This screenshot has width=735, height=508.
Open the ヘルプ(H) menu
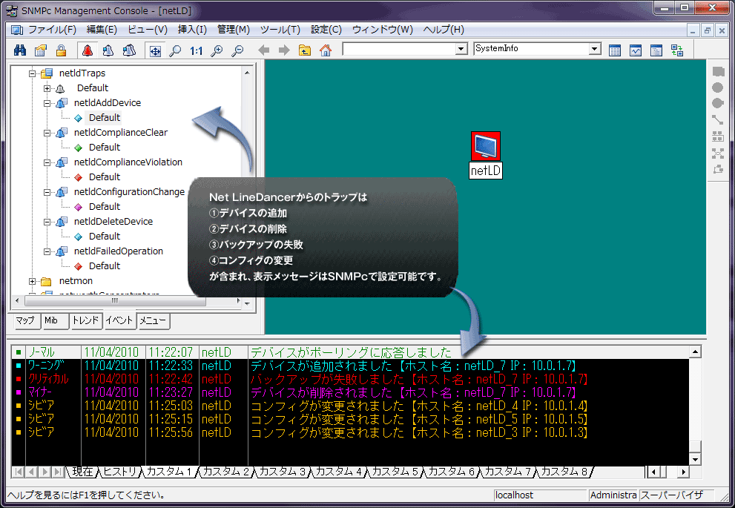click(444, 30)
